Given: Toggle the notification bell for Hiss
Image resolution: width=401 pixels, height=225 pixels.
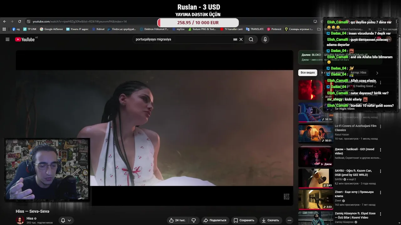Looking at the screenshot, I should [63, 220].
